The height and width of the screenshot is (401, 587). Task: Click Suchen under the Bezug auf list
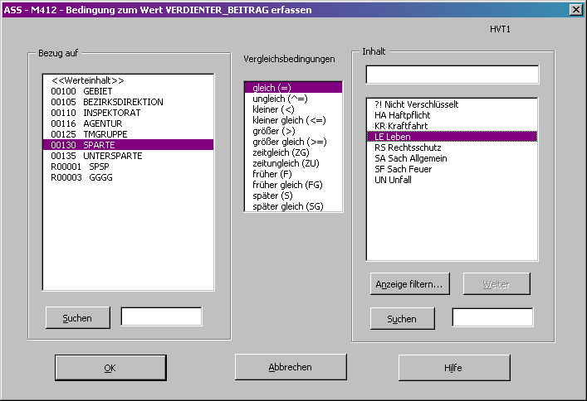pyautogui.click(x=76, y=317)
